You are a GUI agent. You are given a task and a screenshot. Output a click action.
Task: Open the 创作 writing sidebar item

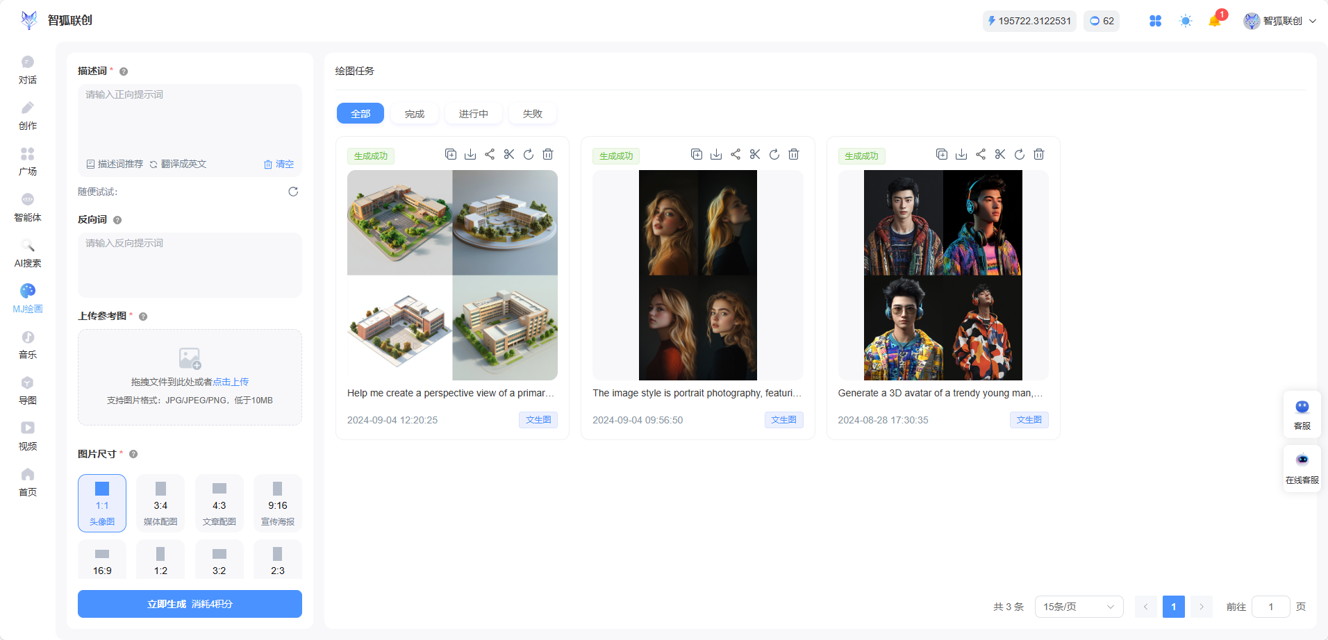pos(28,116)
